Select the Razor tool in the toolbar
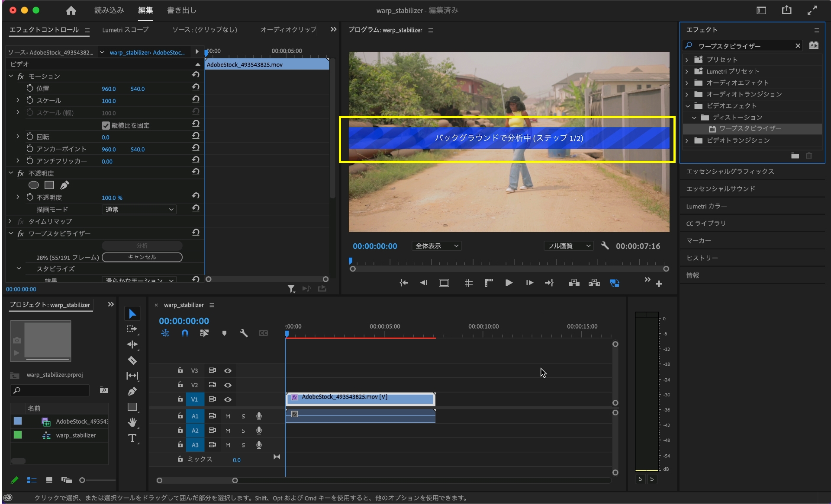The width and height of the screenshot is (831, 504). [x=132, y=360]
